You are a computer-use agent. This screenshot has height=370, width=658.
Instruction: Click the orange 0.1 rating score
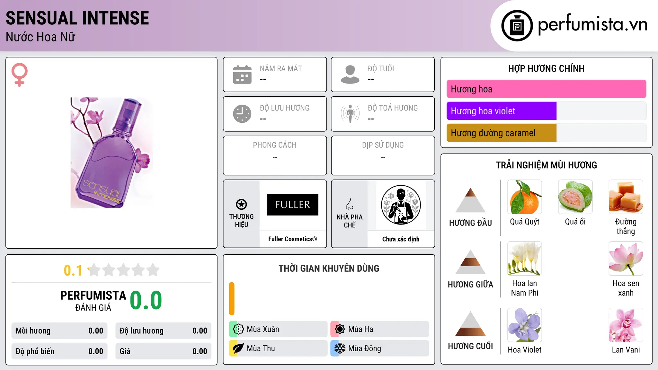[73, 270]
